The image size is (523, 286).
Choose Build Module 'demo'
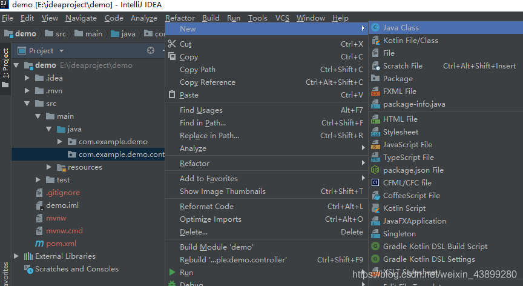266,247
